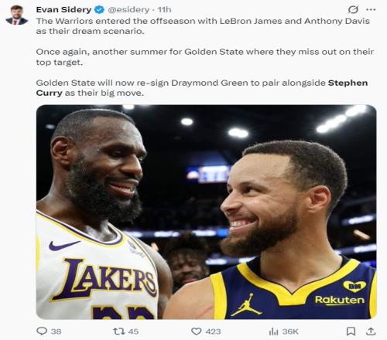Click the 45 reposts count
Screen dimensions: 387x340
[133, 331]
